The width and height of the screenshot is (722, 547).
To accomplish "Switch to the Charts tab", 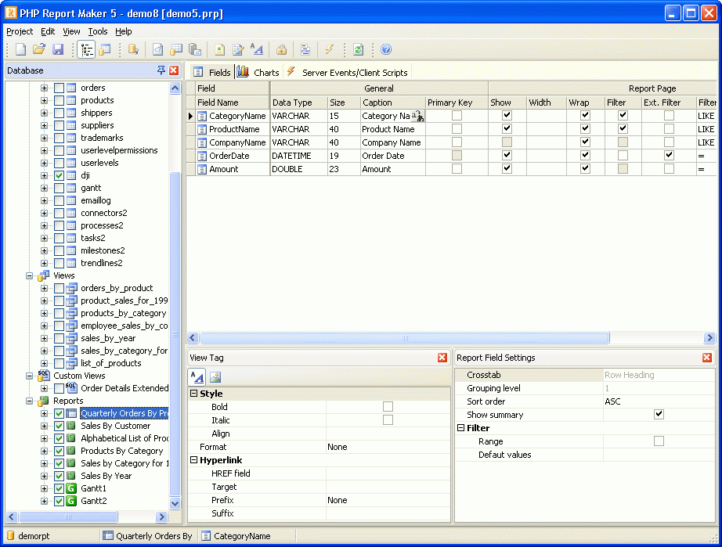I will tap(258, 72).
